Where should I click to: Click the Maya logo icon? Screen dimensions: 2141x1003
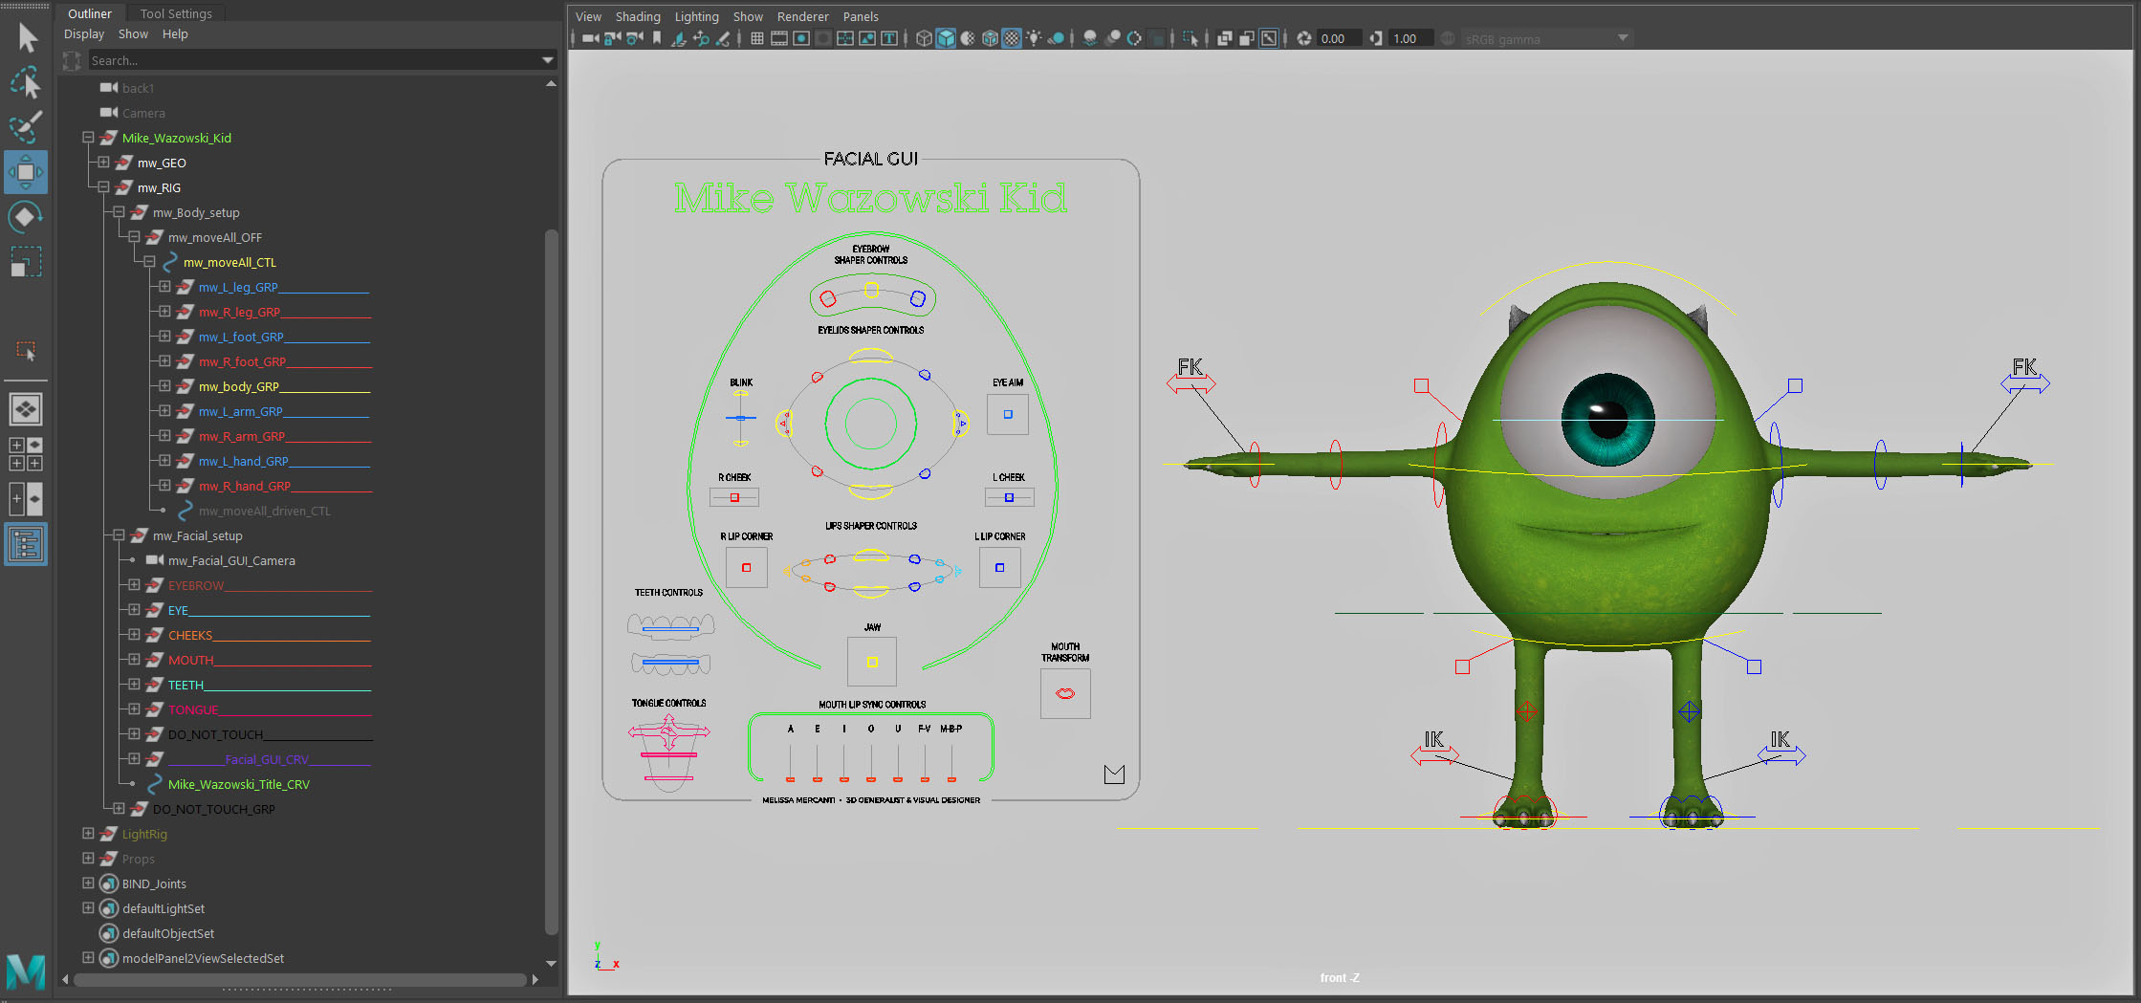26,971
